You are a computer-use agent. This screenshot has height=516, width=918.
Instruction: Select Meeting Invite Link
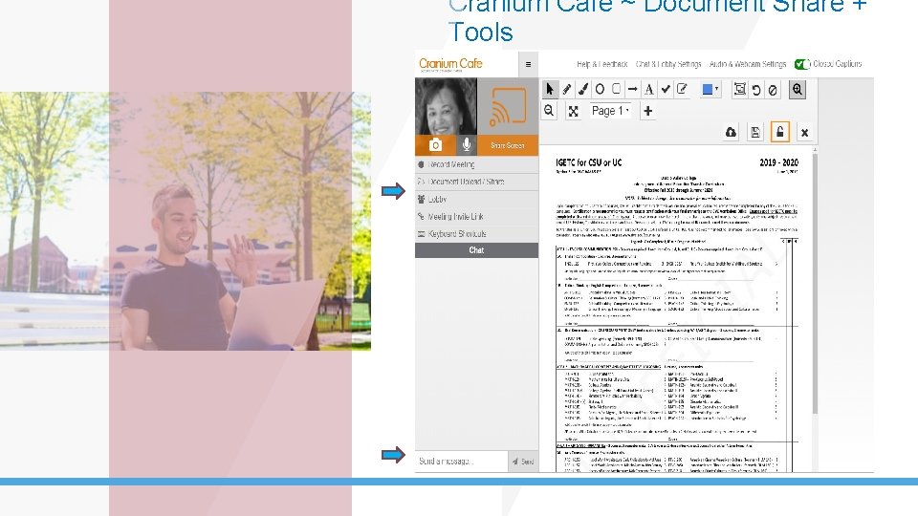pos(476,217)
